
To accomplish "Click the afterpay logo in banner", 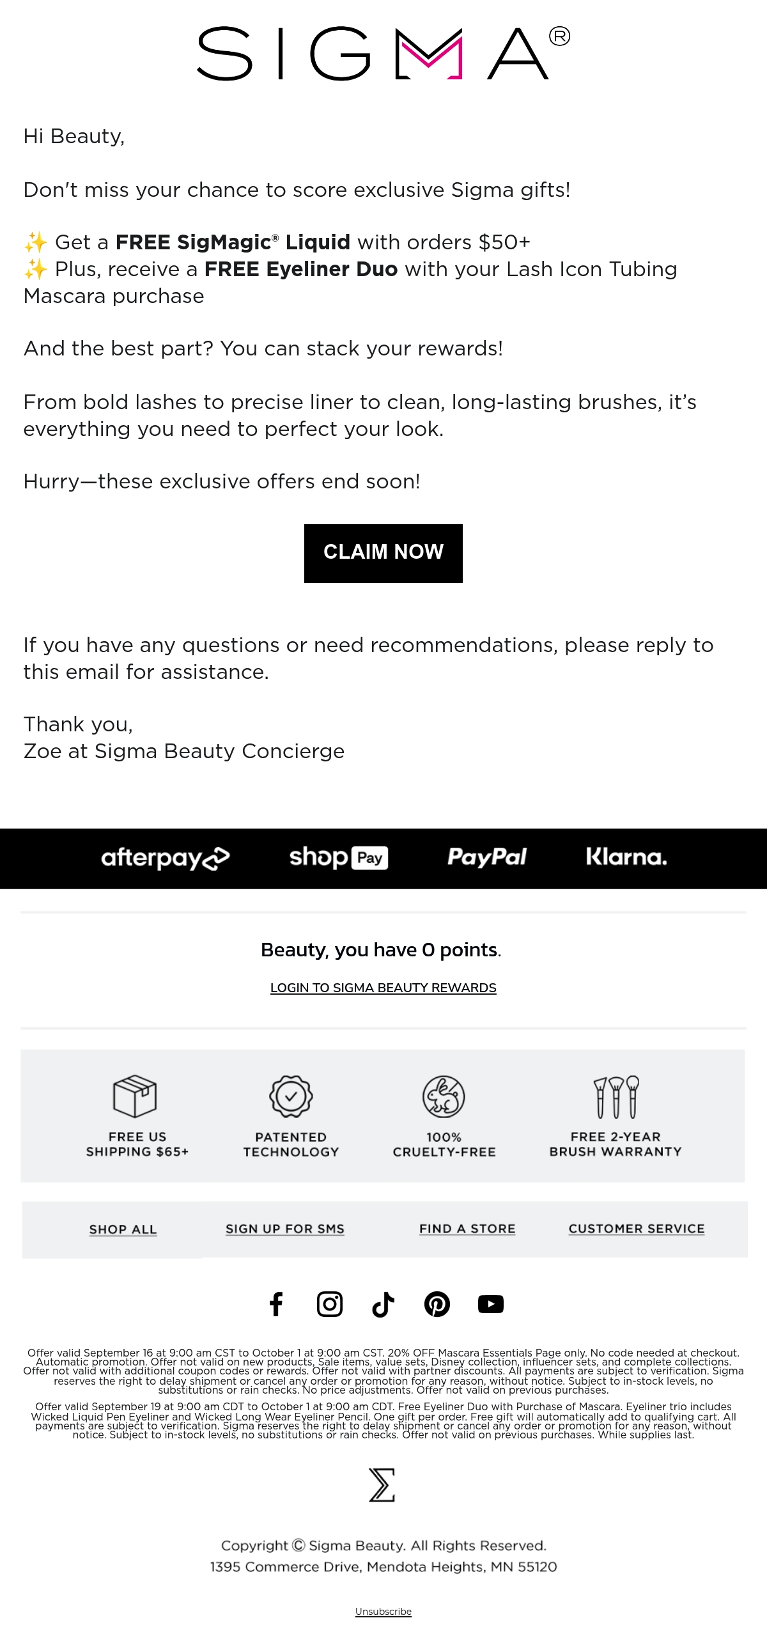I will click(166, 859).
